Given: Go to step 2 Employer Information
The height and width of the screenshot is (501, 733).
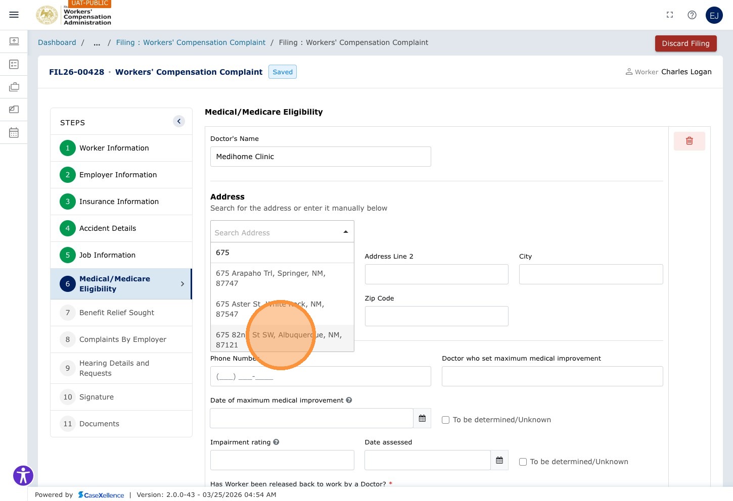Looking at the screenshot, I should point(121,175).
